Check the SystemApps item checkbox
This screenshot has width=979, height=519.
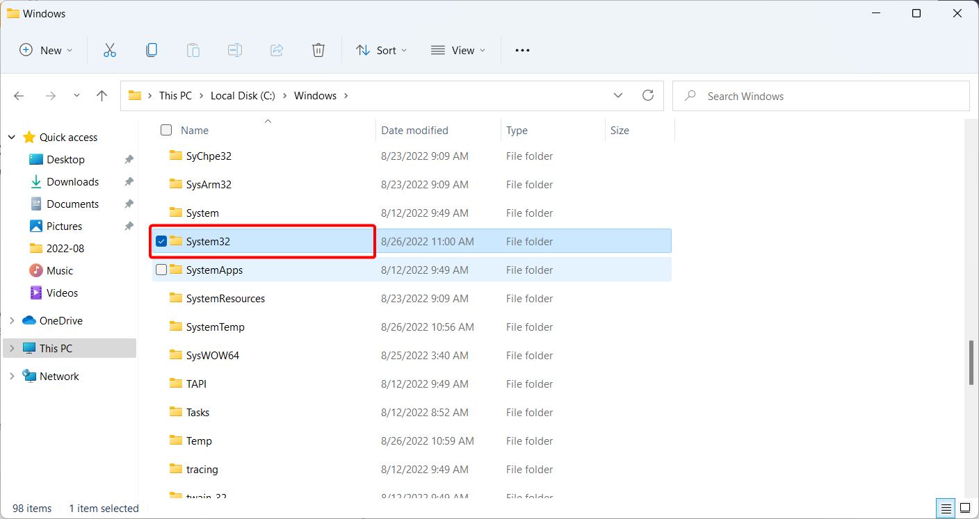[161, 270]
